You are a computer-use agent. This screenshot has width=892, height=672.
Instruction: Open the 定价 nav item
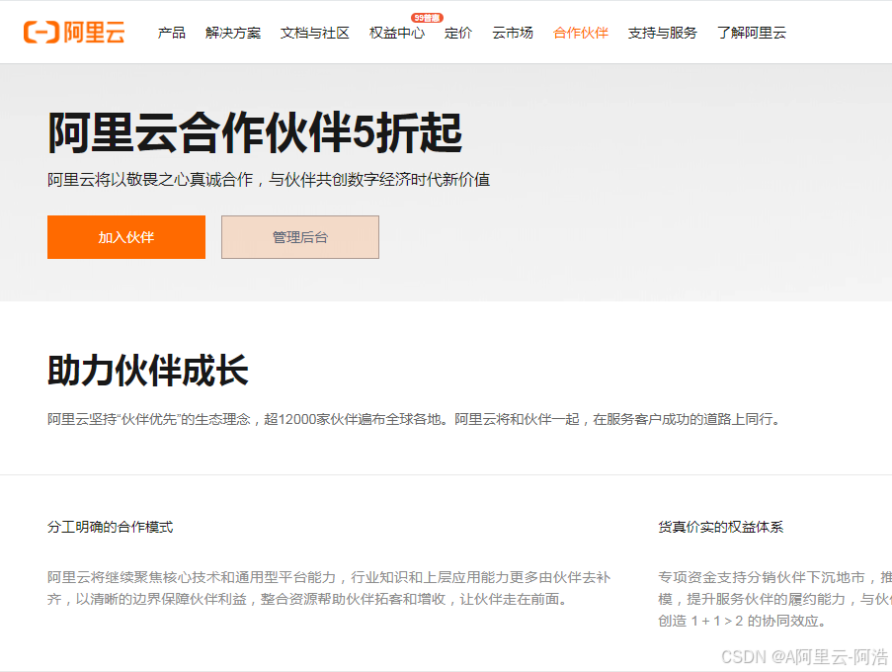coord(458,33)
